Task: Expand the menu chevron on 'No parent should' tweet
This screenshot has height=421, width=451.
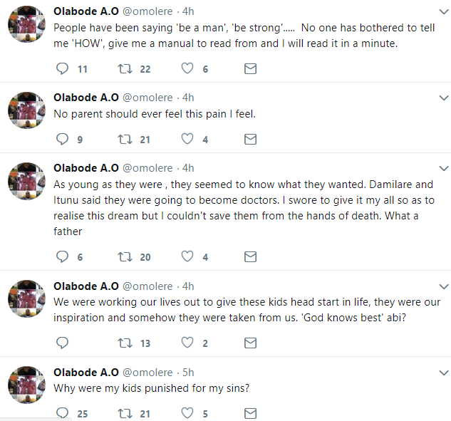Action: click(x=442, y=98)
